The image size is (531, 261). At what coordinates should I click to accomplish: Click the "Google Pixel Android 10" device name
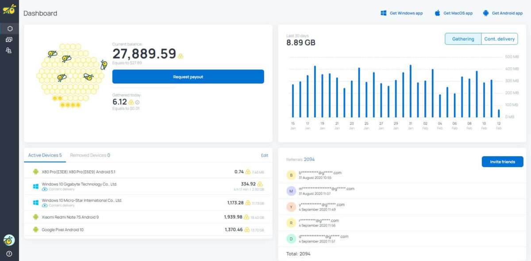[63, 230]
